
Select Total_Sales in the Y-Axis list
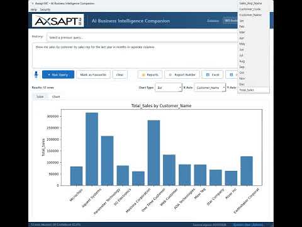pyautogui.click(x=254, y=90)
